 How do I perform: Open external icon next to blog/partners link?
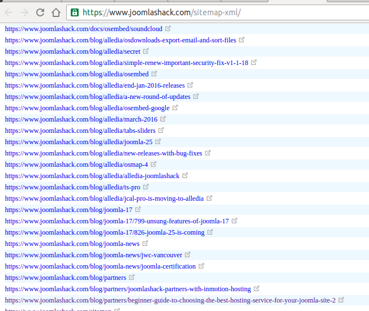[132, 277]
